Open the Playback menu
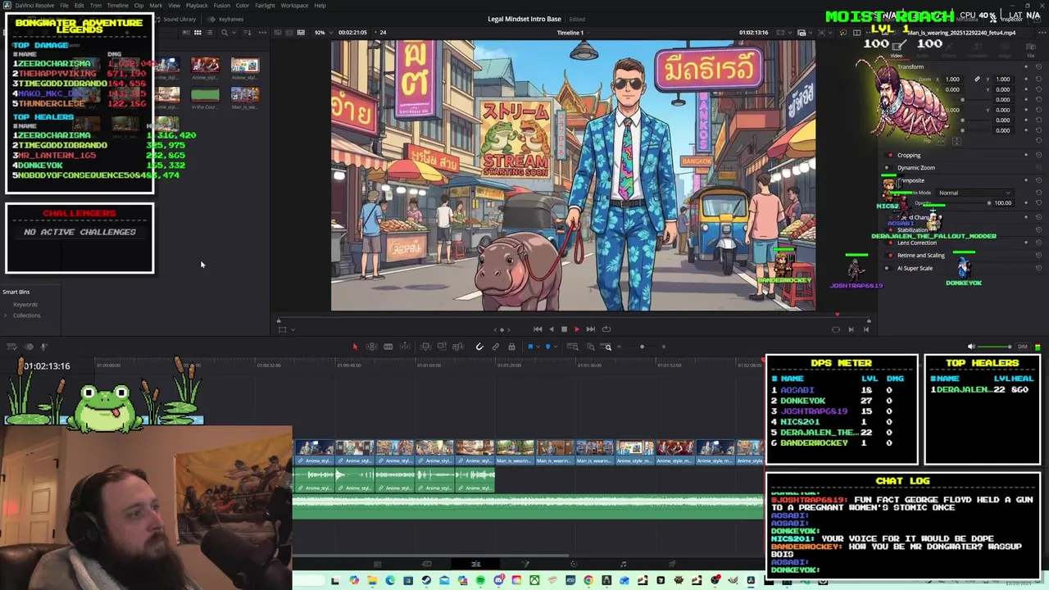The image size is (1049, 590). coord(197,5)
